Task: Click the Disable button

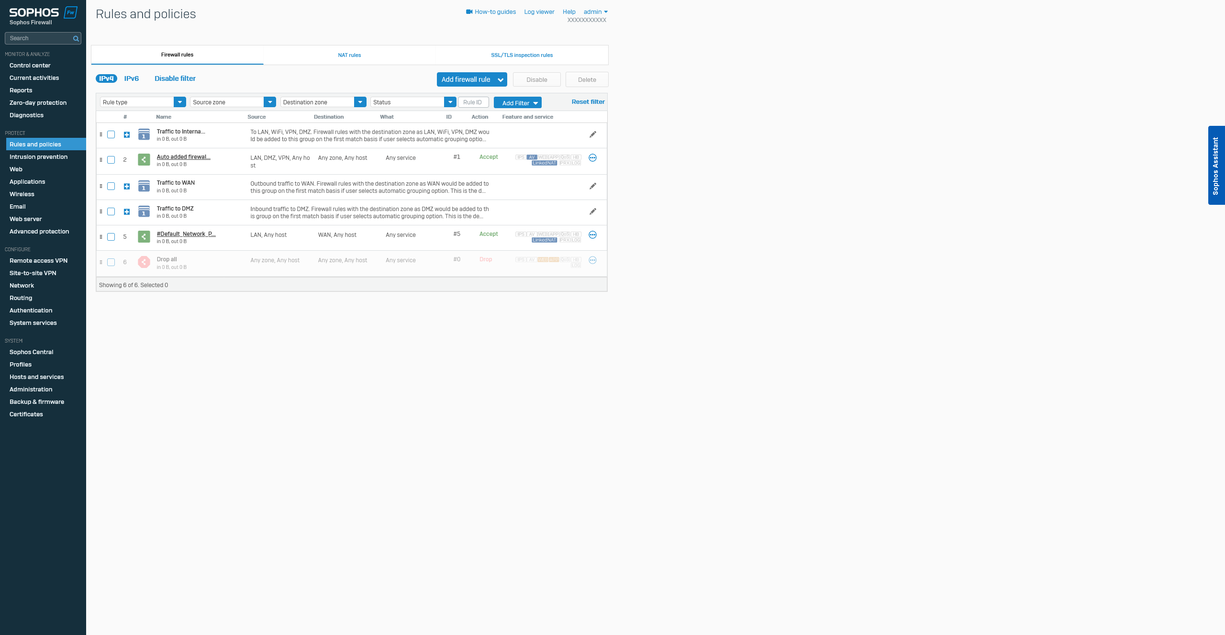Action: click(x=537, y=79)
